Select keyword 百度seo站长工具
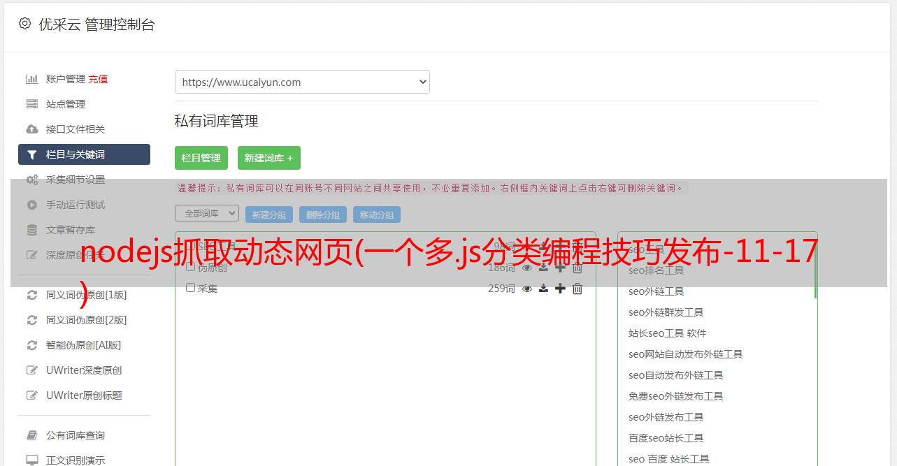The height and width of the screenshot is (466, 897). pos(666,438)
